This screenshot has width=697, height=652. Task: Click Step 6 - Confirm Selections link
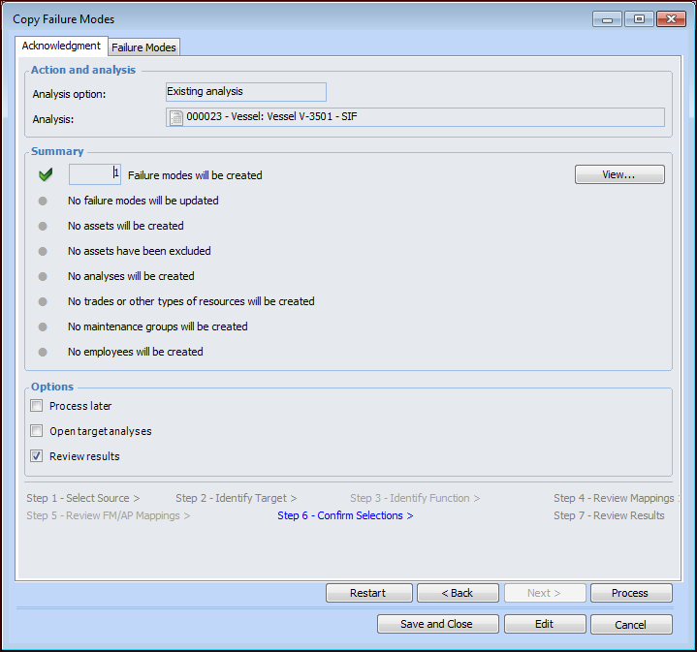coord(345,515)
